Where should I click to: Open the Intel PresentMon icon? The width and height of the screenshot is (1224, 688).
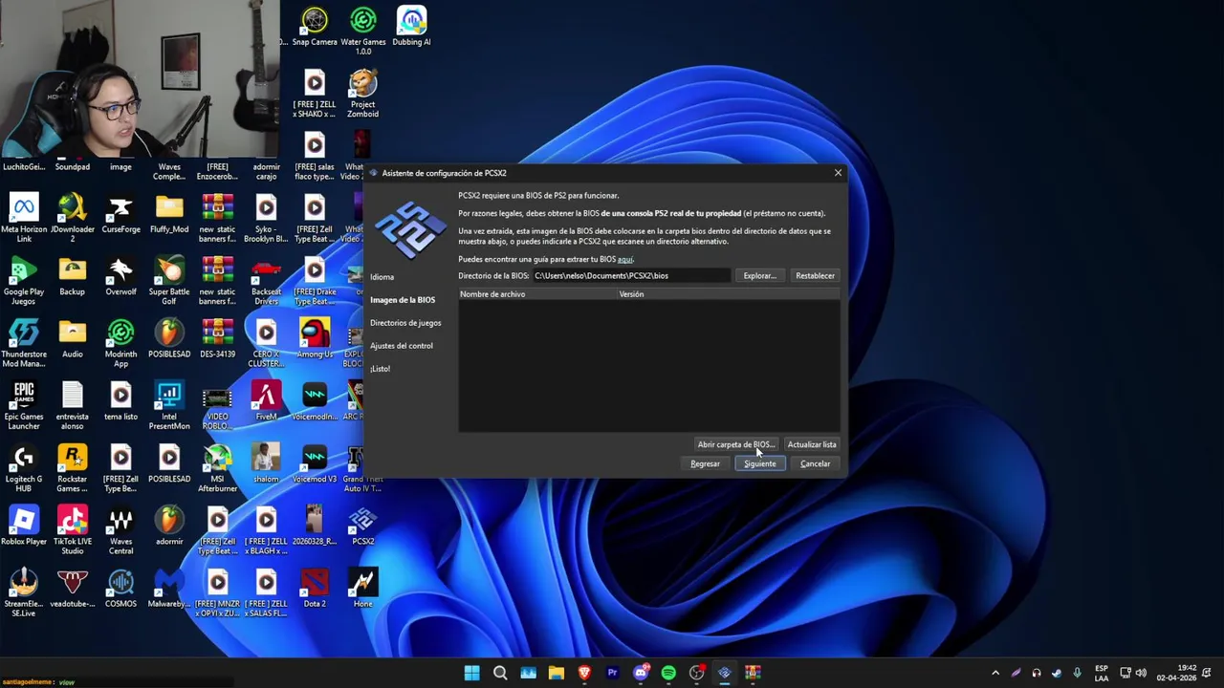(169, 406)
